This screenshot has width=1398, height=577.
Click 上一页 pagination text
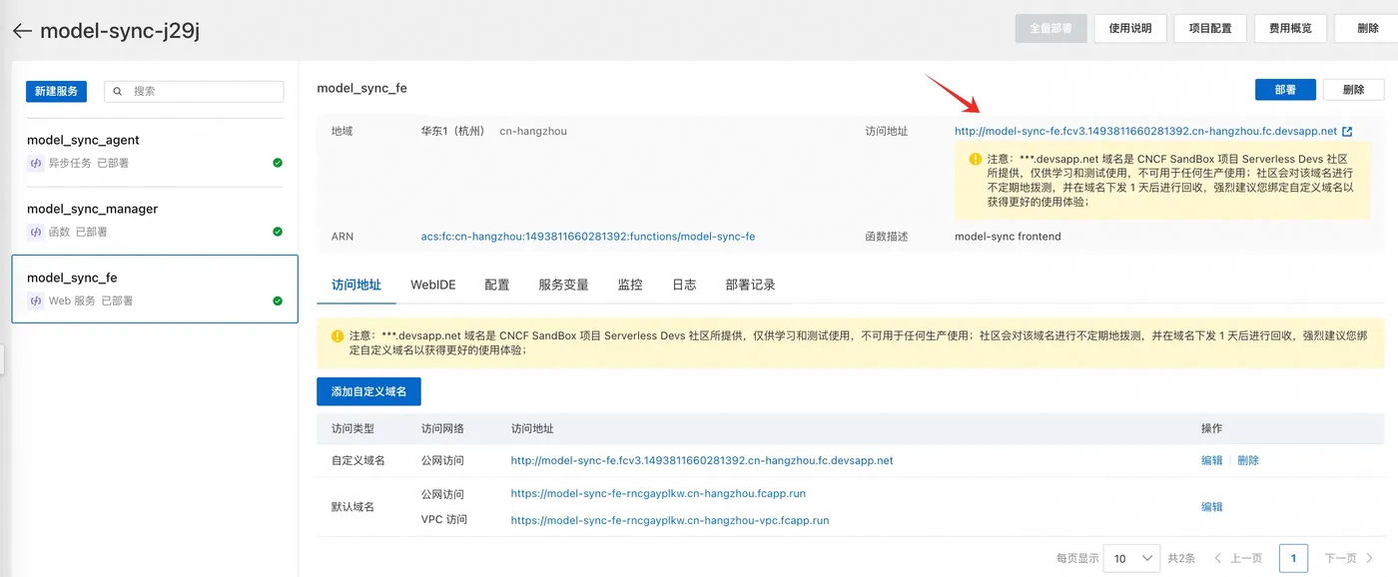click(1245, 558)
